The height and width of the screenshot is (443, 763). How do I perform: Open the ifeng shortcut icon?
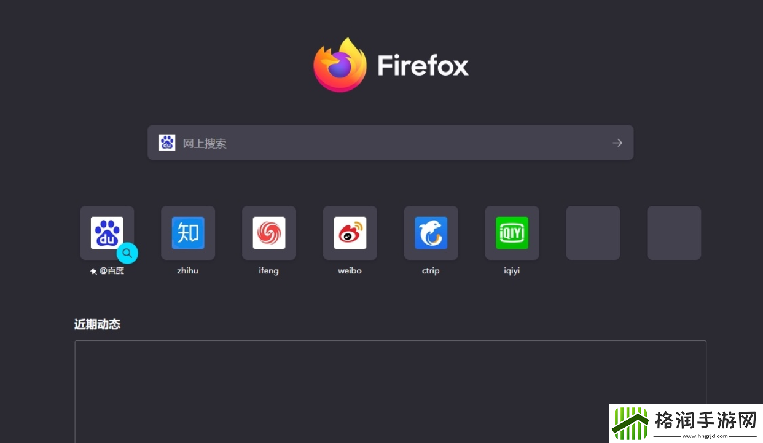[269, 233]
